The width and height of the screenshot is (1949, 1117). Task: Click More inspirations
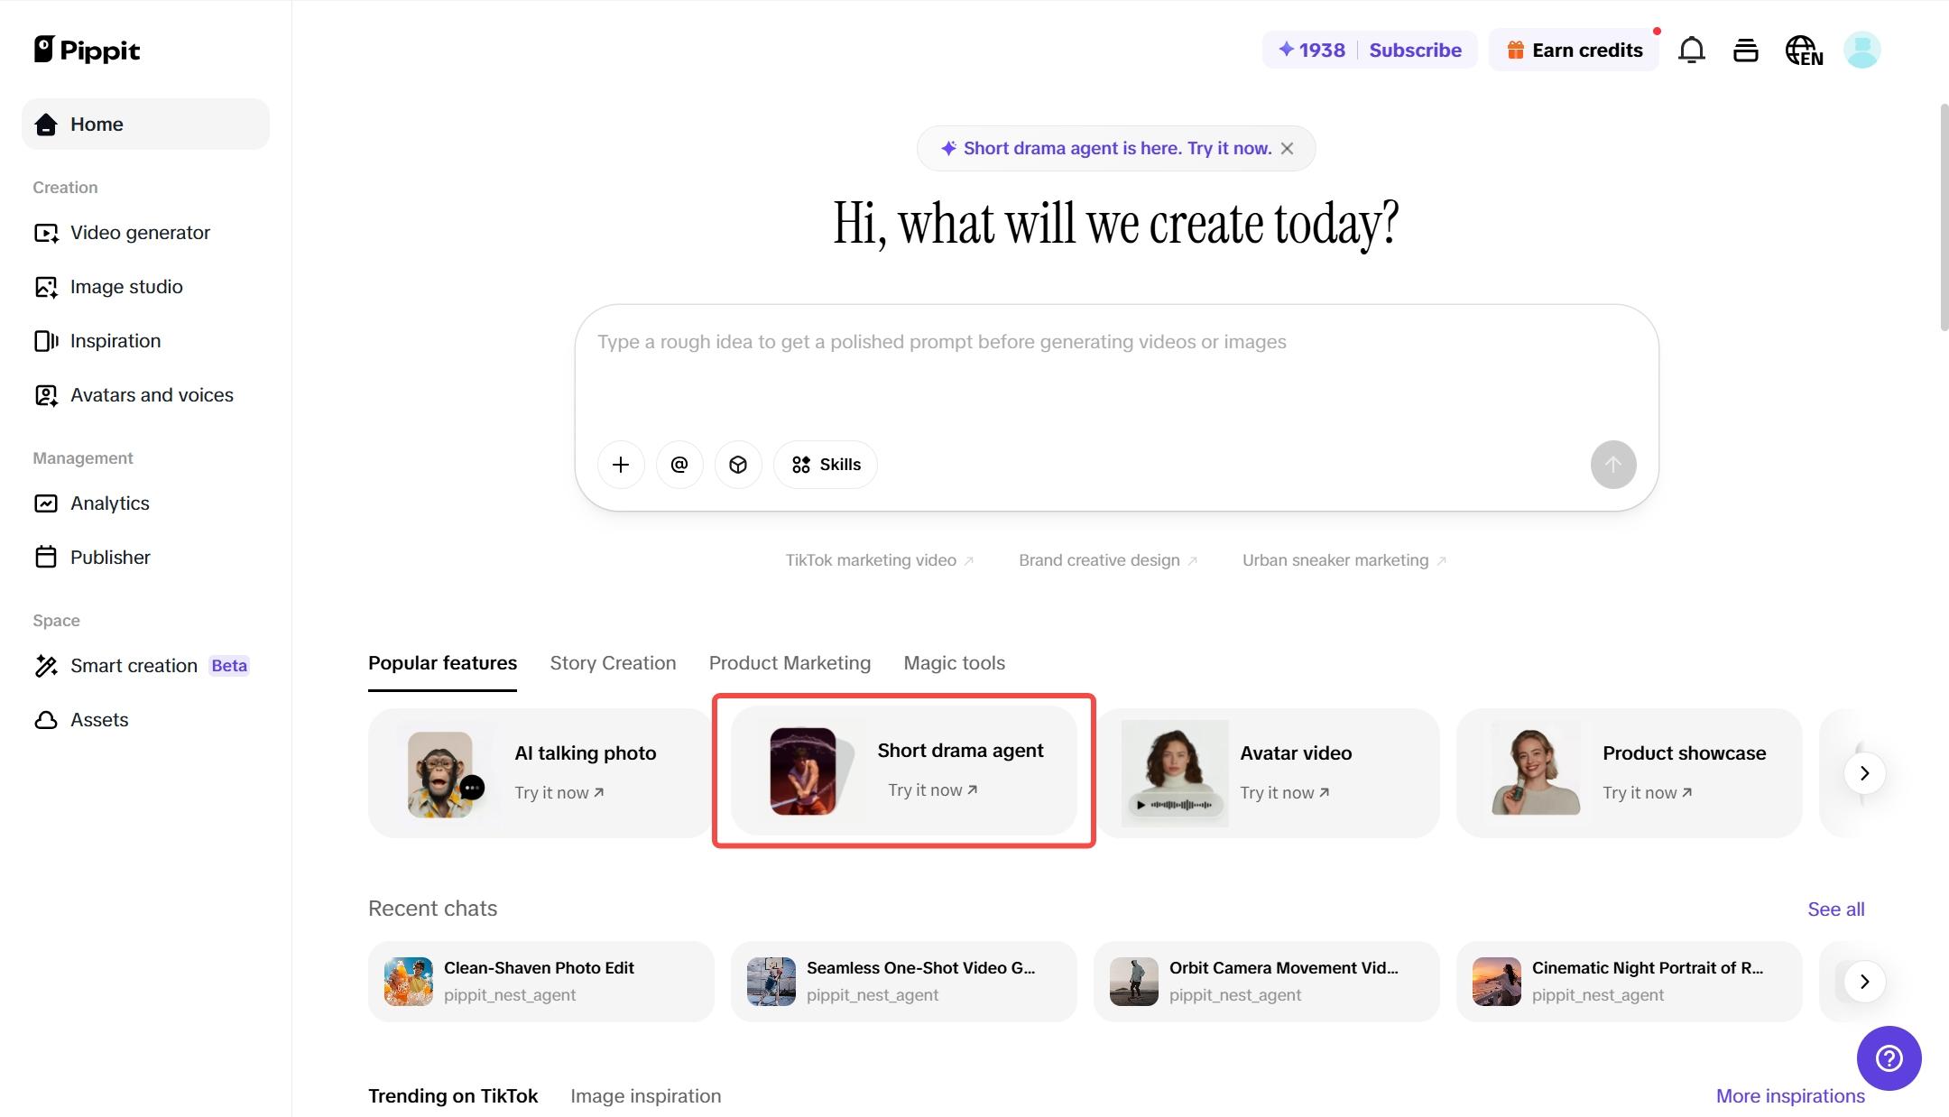pyautogui.click(x=1790, y=1096)
